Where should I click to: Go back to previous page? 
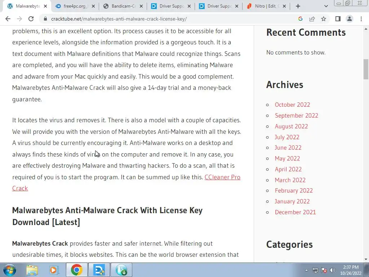click(x=8, y=19)
